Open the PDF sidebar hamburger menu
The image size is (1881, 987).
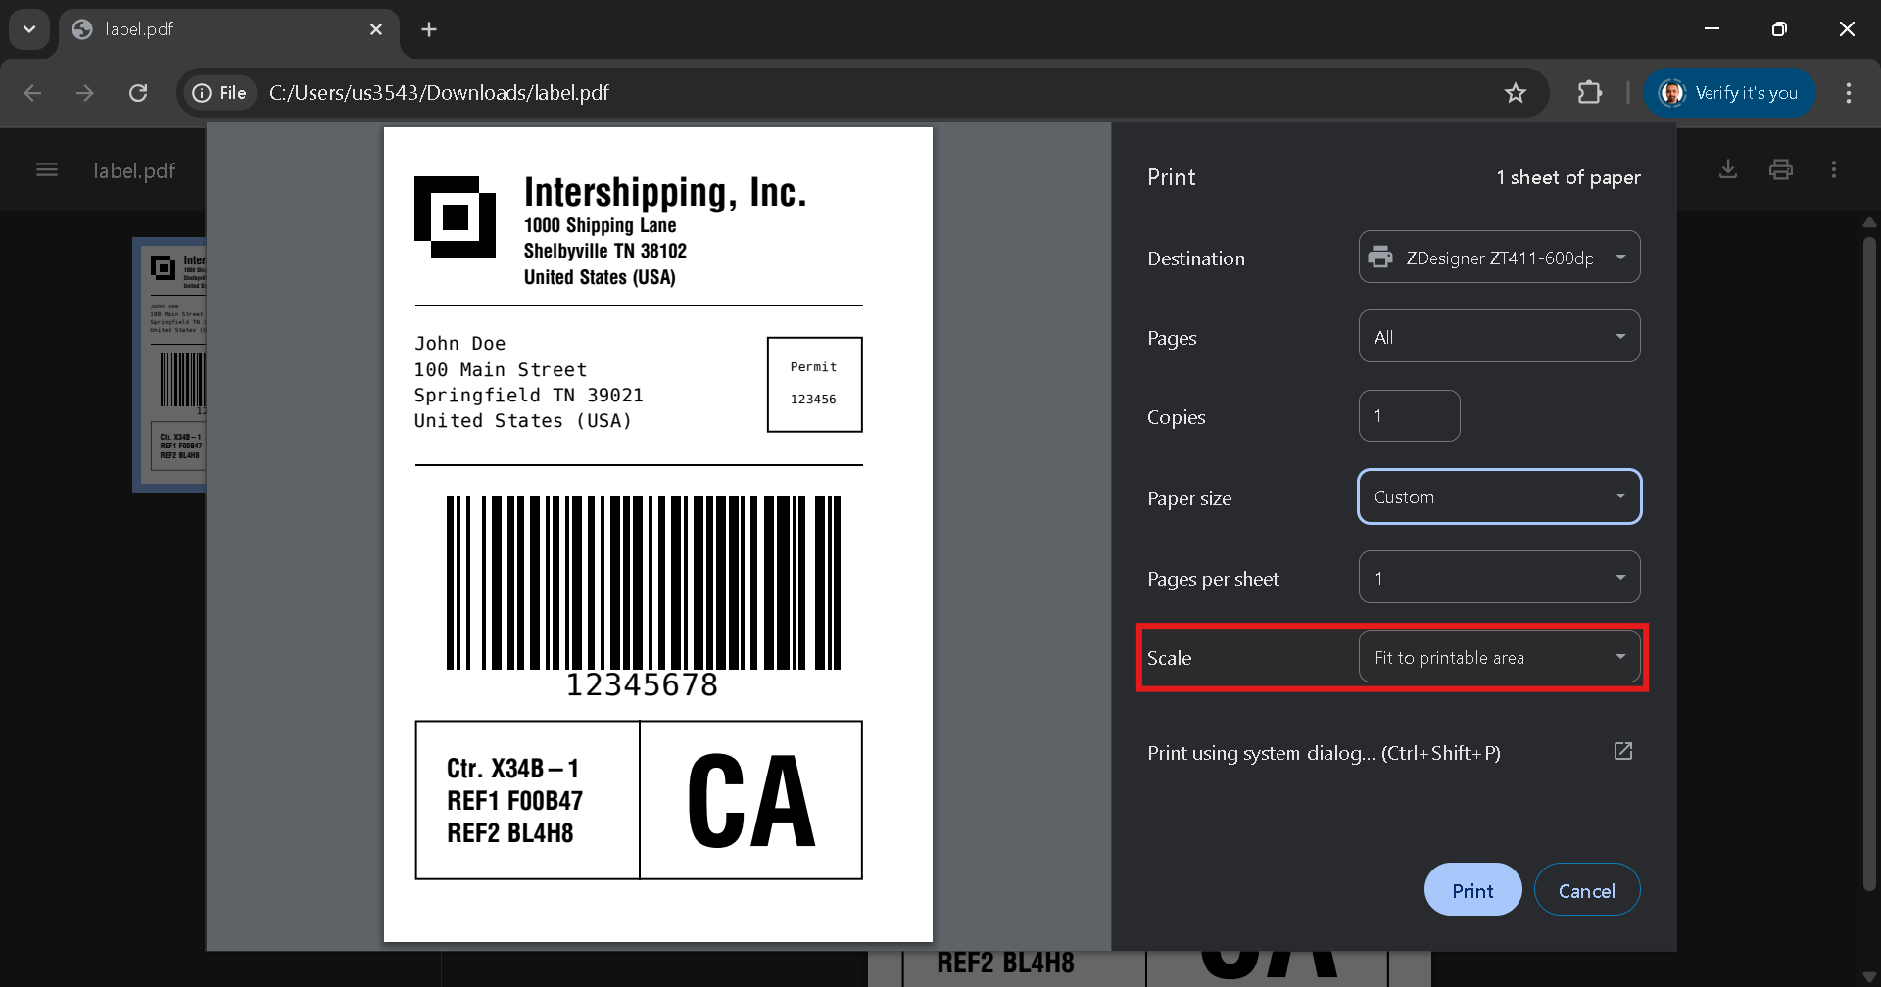point(47,170)
